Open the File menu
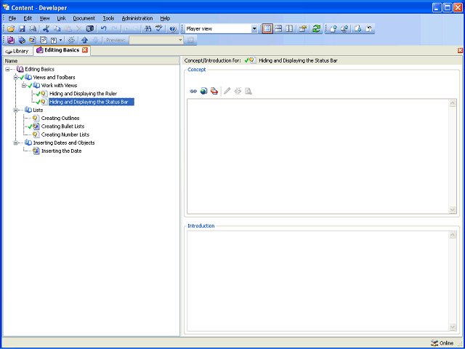The image size is (465, 349). (x=12, y=18)
